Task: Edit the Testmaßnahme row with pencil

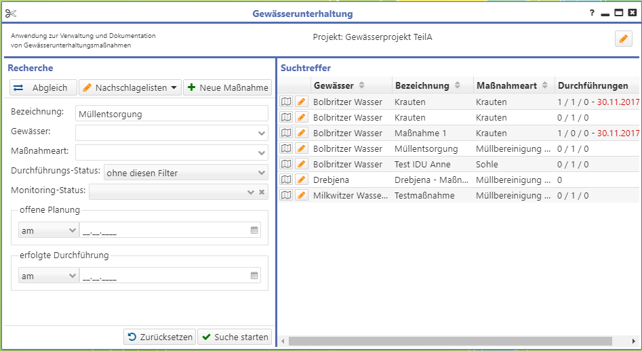Action: 302,195
